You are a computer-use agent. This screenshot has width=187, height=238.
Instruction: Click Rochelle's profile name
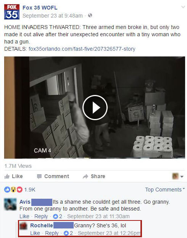[41, 225]
